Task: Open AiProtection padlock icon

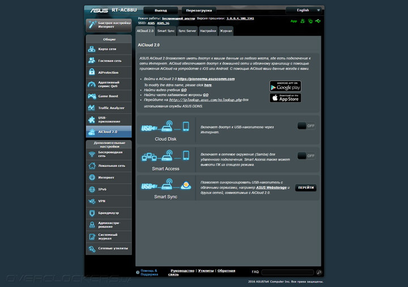Action: tap(92, 72)
